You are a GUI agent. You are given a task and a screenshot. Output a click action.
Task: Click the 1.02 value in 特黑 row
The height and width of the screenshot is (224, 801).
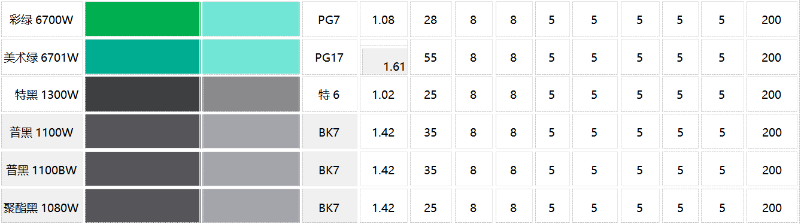(x=384, y=94)
